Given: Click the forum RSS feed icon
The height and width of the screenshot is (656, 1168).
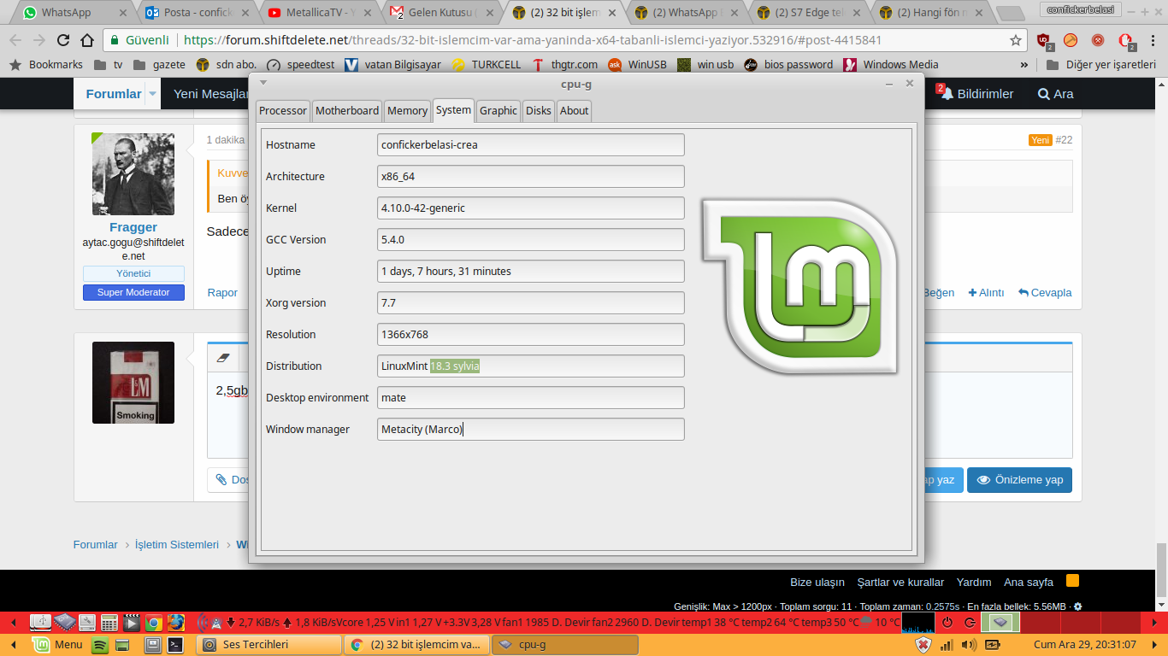Looking at the screenshot, I should 1072,581.
